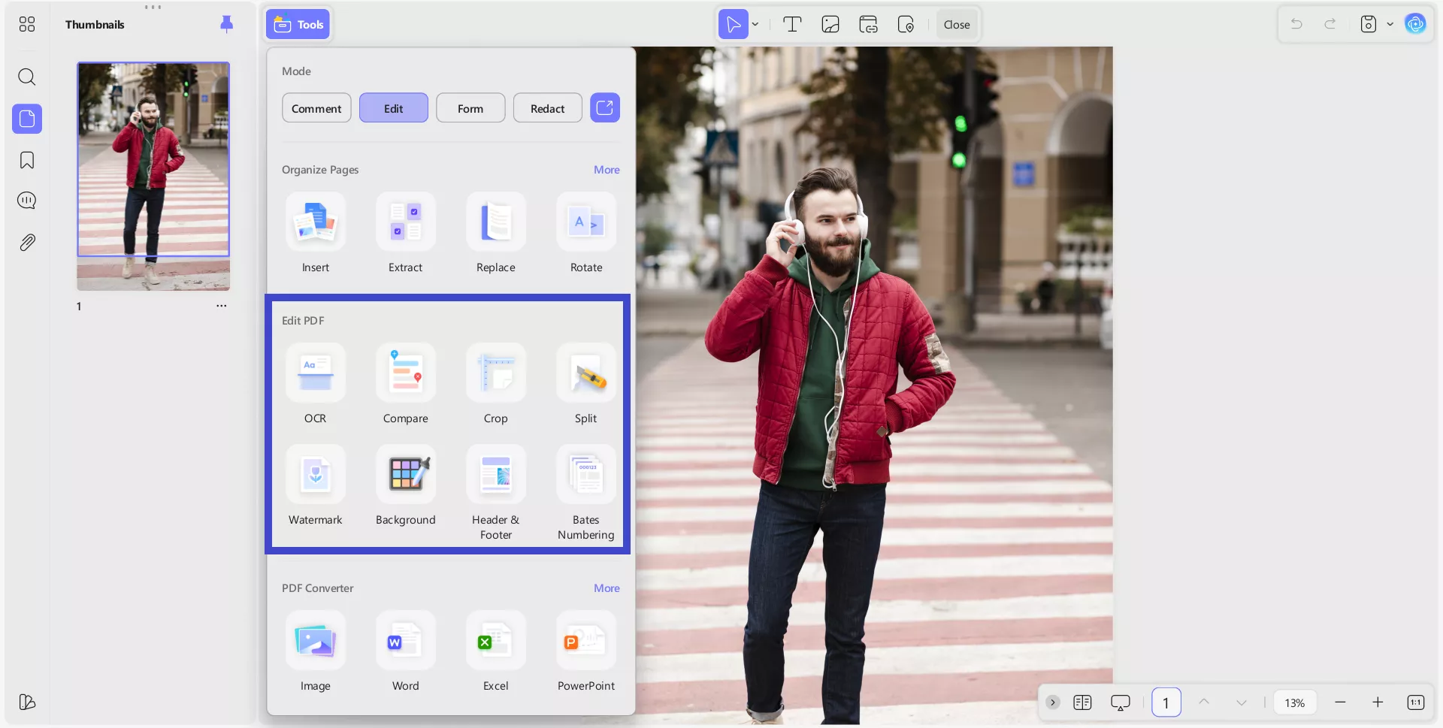Click More in Organize Pages
The width and height of the screenshot is (1443, 728).
(607, 170)
